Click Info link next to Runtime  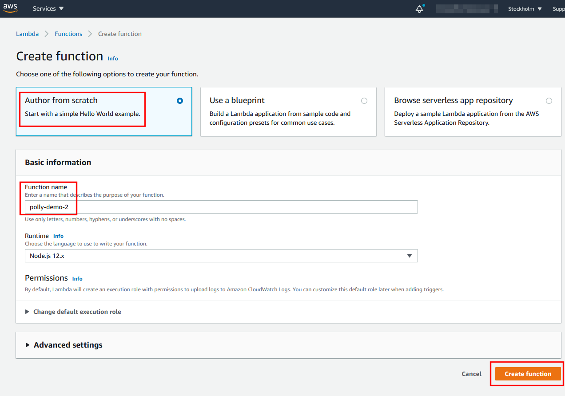(x=58, y=236)
